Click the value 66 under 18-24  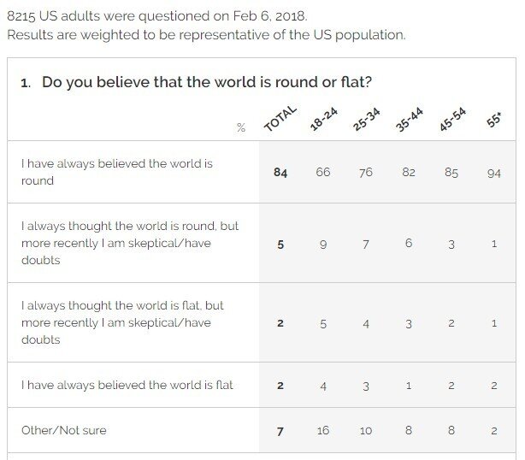(322, 173)
